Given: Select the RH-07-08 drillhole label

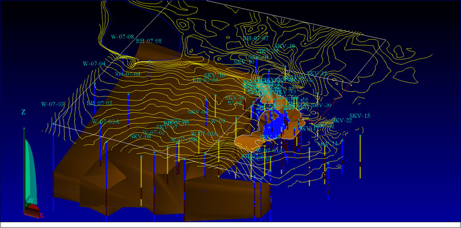Looking at the screenshot, I should point(148,41).
